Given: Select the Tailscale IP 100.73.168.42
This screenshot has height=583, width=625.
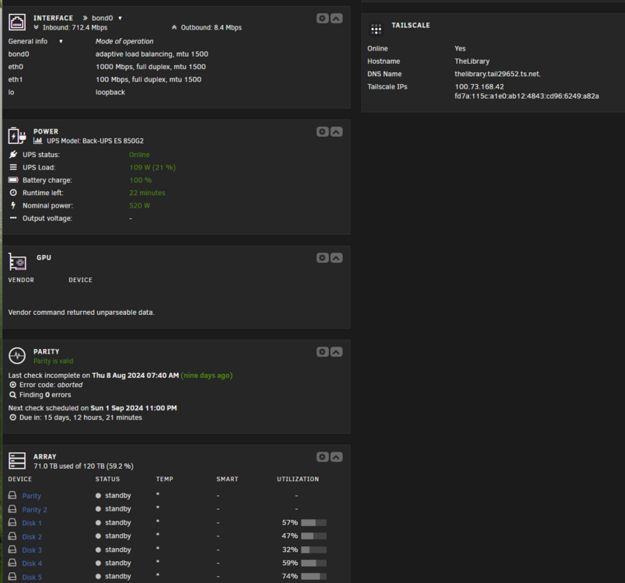Looking at the screenshot, I should [479, 86].
